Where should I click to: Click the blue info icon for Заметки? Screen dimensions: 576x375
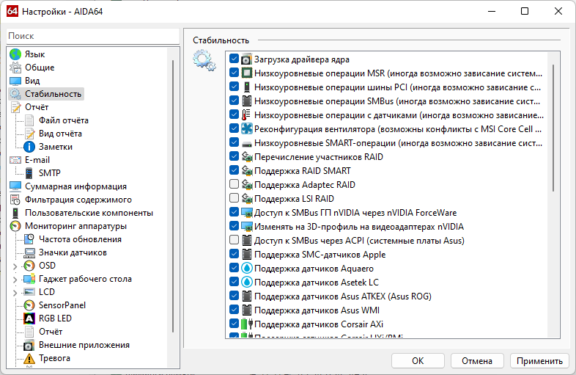29,147
